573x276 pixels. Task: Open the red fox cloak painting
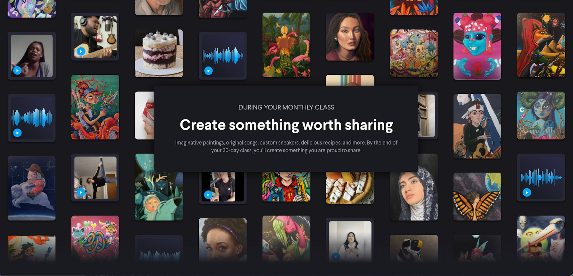click(541, 45)
